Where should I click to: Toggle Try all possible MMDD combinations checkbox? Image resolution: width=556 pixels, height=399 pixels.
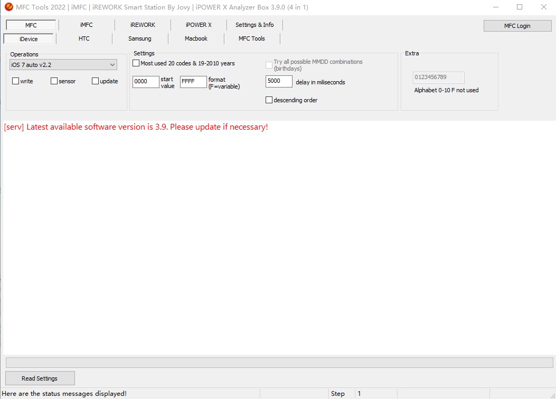tap(269, 65)
